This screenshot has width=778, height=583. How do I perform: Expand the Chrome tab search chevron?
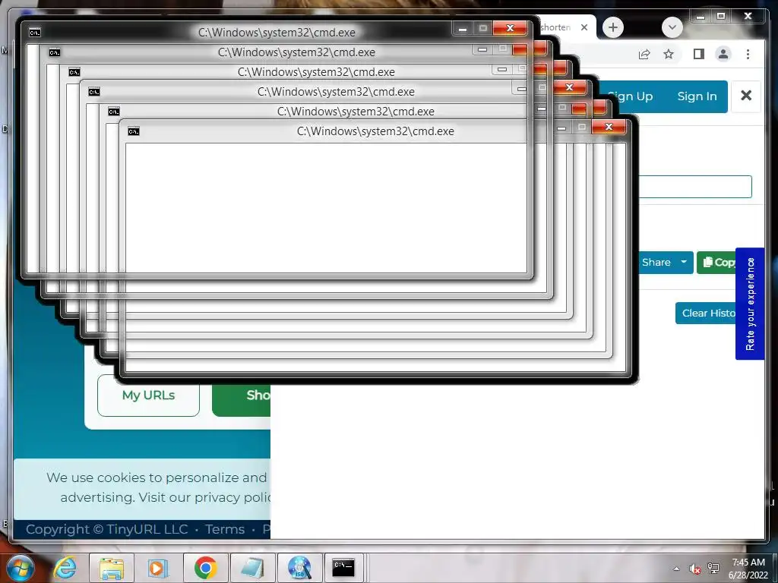(x=672, y=27)
